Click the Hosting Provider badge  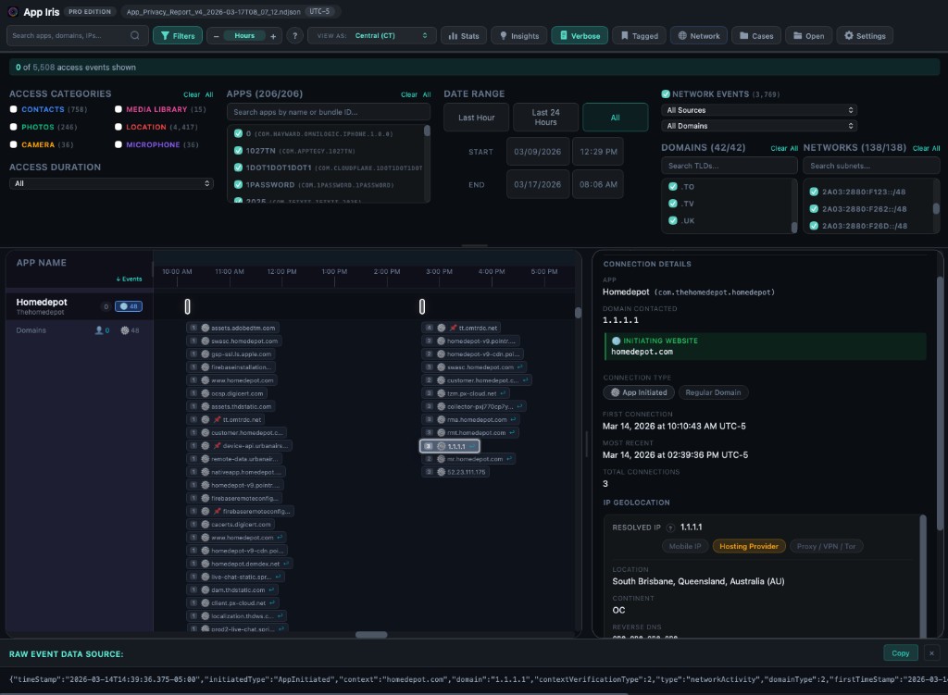[748, 546]
